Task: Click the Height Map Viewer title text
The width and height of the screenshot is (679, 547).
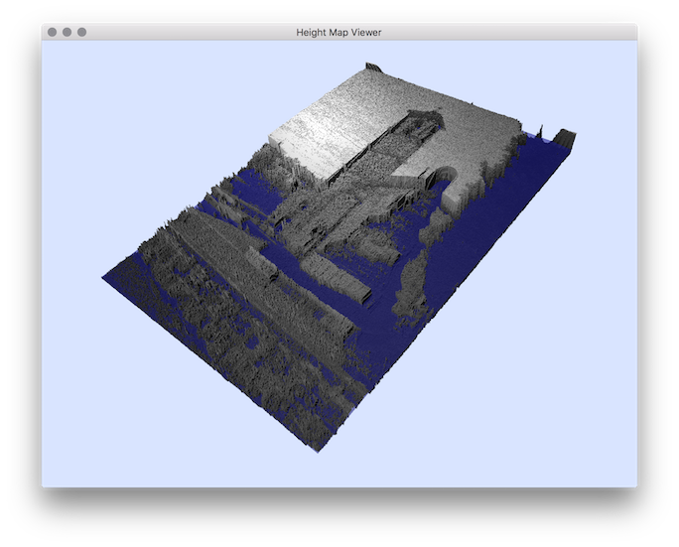Action: point(339,32)
